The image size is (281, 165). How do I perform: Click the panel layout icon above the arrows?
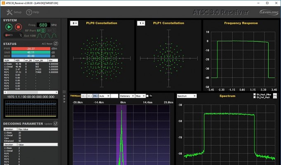click(x=64, y=92)
